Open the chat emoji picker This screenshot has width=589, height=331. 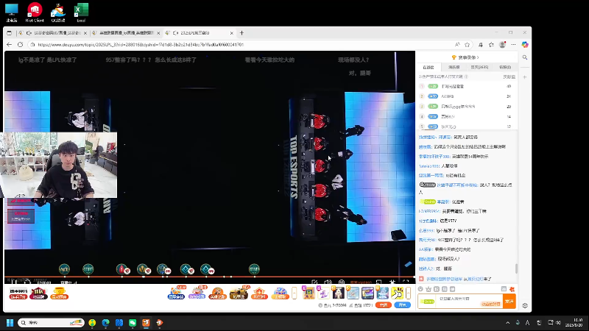click(x=420, y=289)
